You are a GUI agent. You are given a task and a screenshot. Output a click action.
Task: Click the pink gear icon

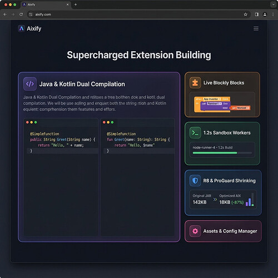(195, 231)
